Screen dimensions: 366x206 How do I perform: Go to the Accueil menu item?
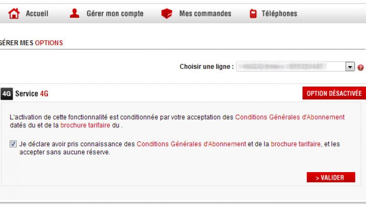coord(37,14)
